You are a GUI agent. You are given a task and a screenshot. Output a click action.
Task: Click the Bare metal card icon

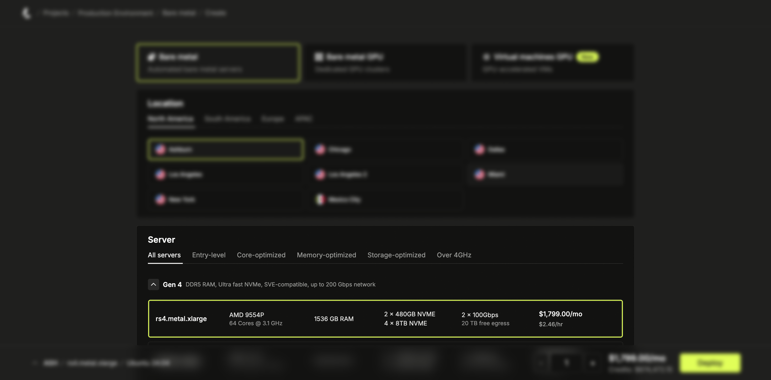click(152, 57)
